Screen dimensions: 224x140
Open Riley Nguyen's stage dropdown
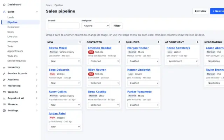pos(104,83)
